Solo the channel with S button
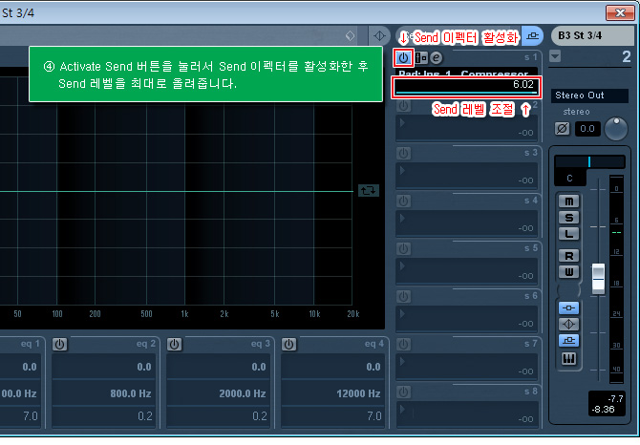The image size is (640, 445). [569, 218]
